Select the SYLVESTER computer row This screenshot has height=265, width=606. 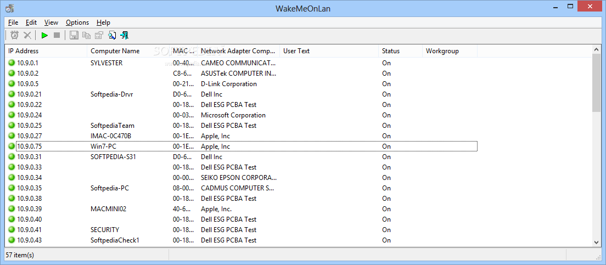point(241,63)
